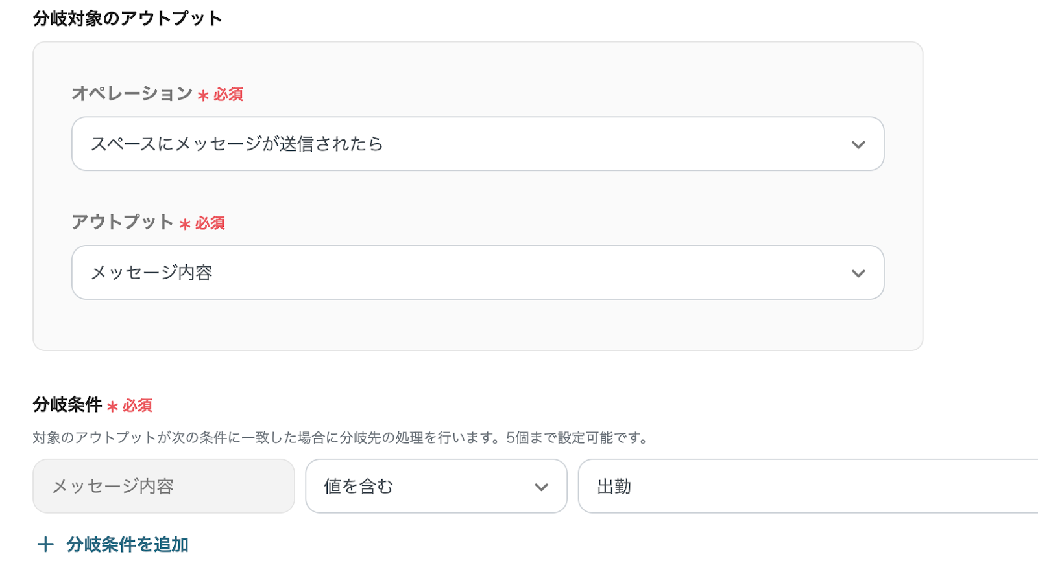Click the red asterisk next to アウトプット label
1038x561 pixels.
[x=185, y=225]
